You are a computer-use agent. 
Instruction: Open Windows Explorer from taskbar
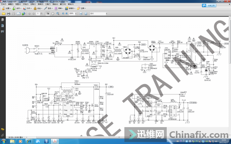pyautogui.click(x=12, y=141)
